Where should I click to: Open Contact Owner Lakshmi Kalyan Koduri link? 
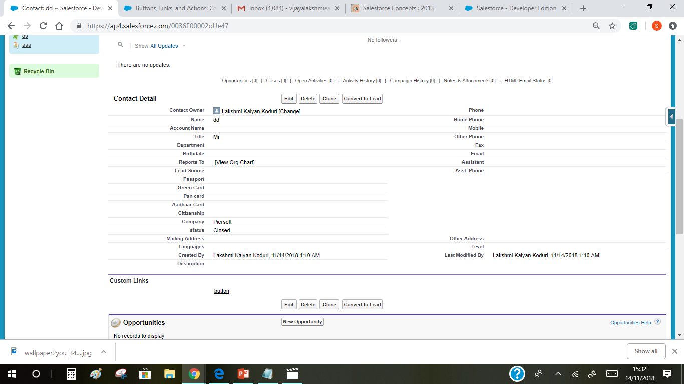pyautogui.click(x=249, y=111)
